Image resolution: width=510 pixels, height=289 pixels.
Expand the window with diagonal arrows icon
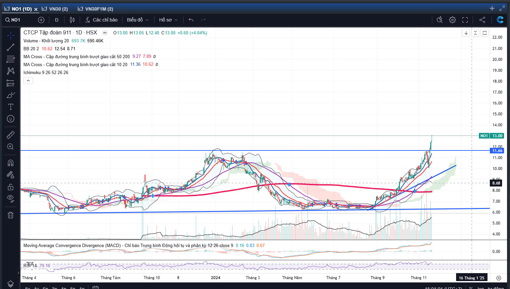tap(502, 9)
